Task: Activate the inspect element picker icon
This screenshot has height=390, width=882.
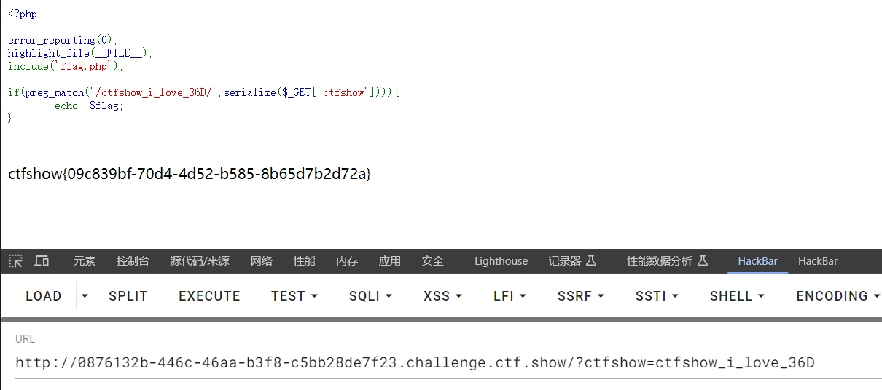Action: [x=16, y=260]
